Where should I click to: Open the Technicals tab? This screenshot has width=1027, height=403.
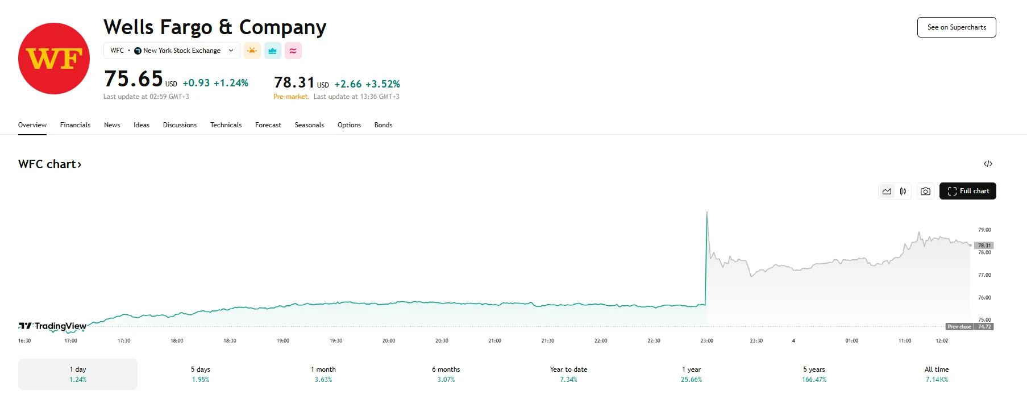click(226, 125)
